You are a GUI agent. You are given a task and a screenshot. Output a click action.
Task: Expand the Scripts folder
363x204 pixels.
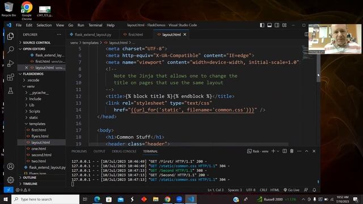(41, 111)
